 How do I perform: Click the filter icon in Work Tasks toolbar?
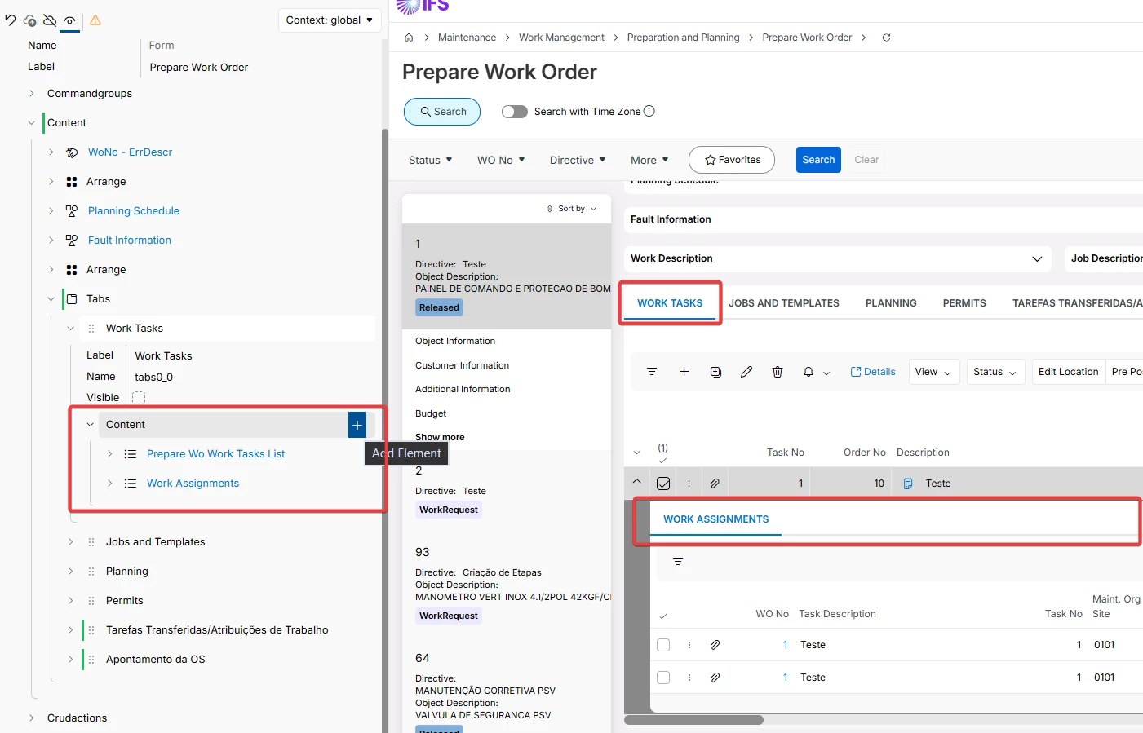652,372
